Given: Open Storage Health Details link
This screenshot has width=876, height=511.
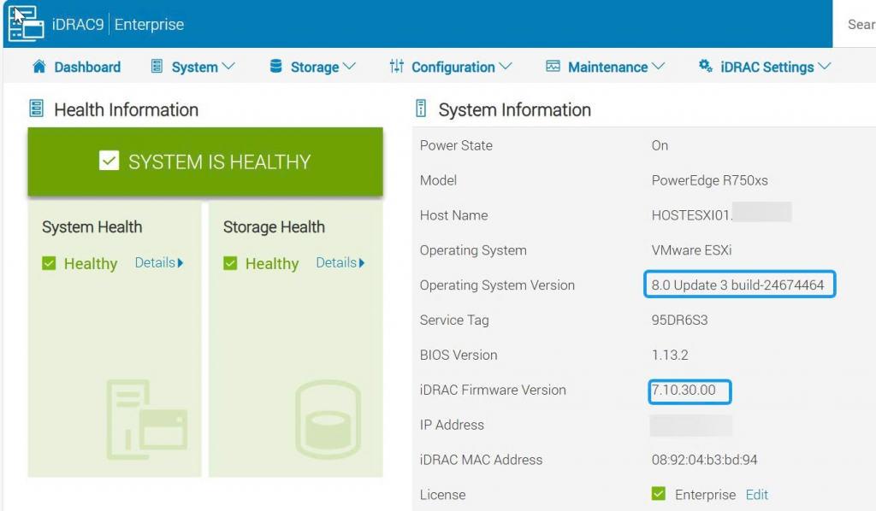Looking at the screenshot, I should [x=340, y=262].
